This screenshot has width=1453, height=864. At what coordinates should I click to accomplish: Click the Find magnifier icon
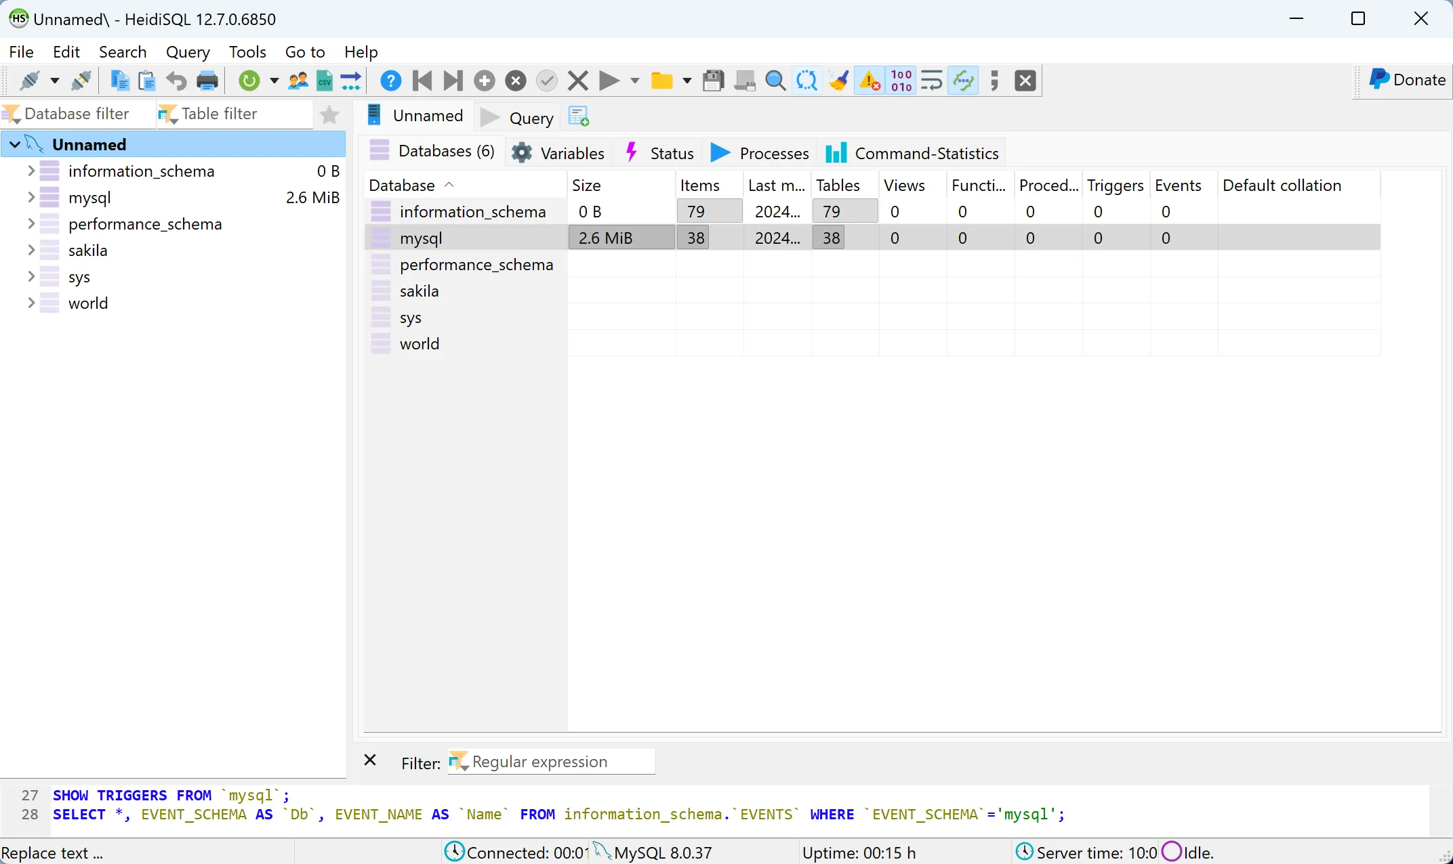coord(775,81)
